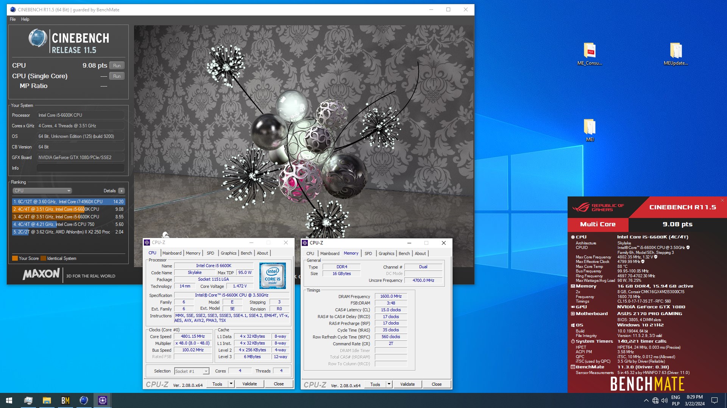Open the ME_Consu PDF folder on desktop

(x=590, y=54)
